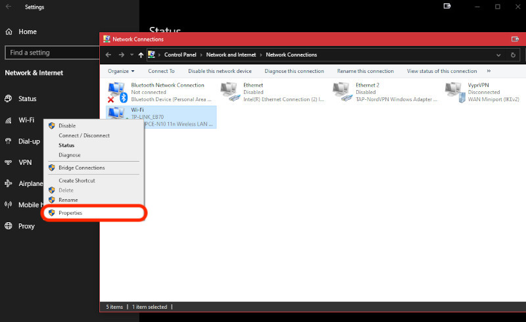
Task: Click Network Connections breadcrumb
Action: point(291,55)
